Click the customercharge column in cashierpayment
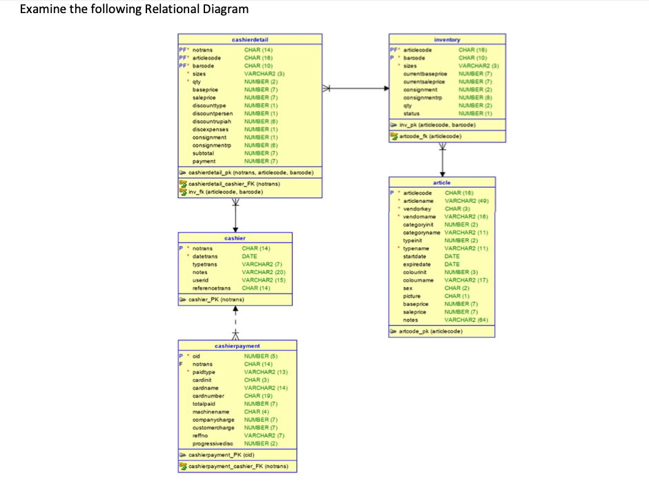Viewport: 649px width, 486px height. tap(213, 428)
